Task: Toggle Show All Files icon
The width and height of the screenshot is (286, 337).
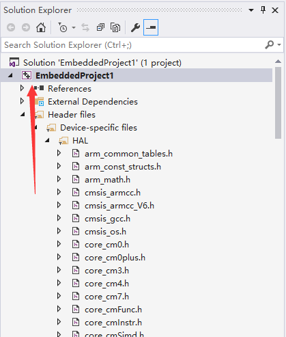Action: pyautogui.click(x=115, y=27)
